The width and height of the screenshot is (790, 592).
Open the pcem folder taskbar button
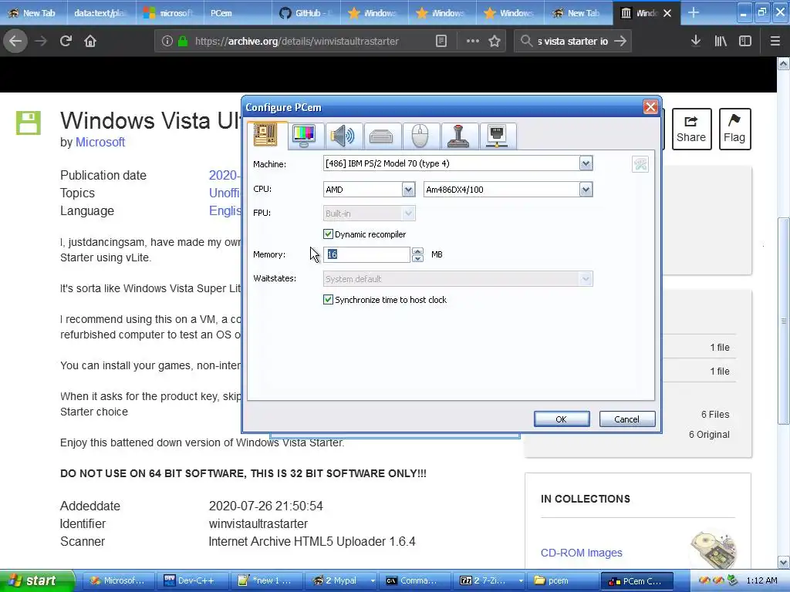tap(562, 580)
